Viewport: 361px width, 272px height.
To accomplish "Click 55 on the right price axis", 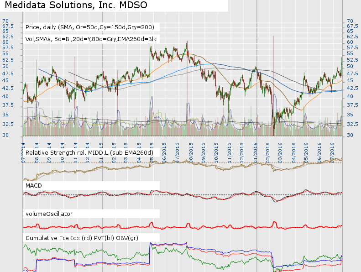I will [x=350, y=53].
